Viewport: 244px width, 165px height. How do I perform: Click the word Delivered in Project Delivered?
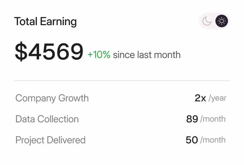[66, 140]
